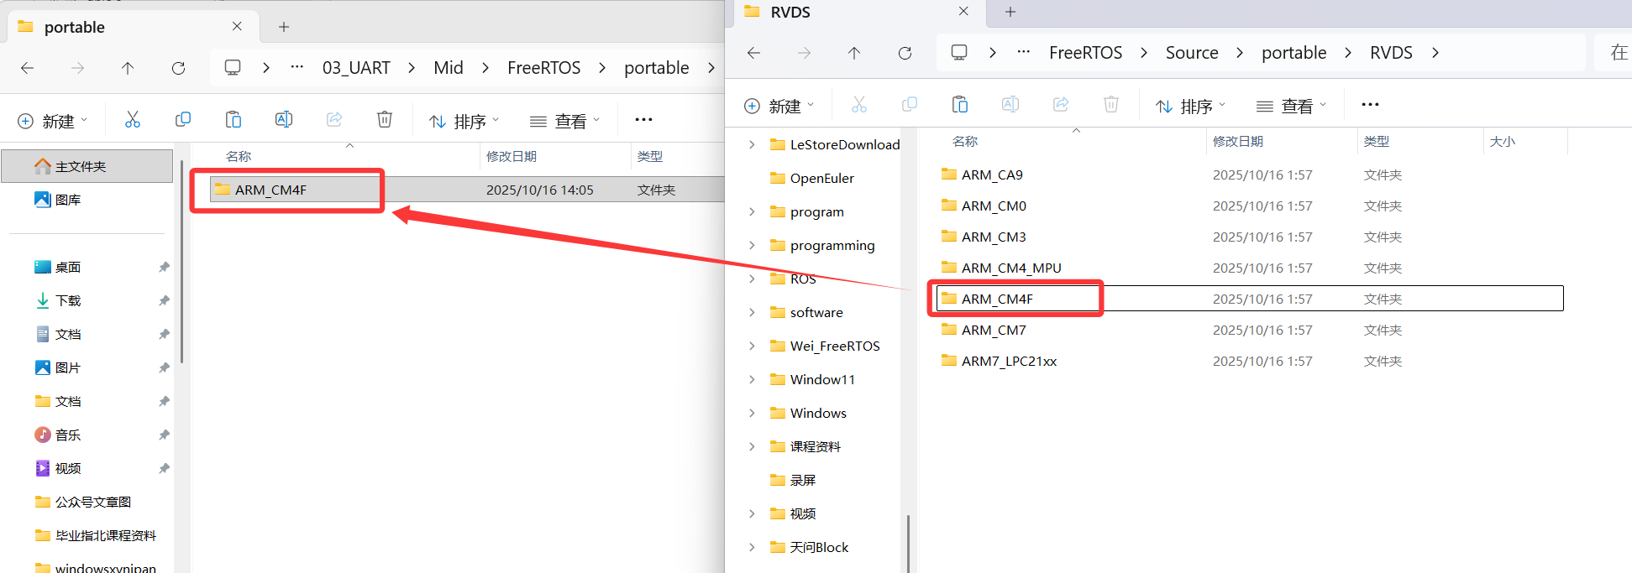The width and height of the screenshot is (1632, 573).
Task: Expand 课程资料 tree node
Action: pos(752,446)
